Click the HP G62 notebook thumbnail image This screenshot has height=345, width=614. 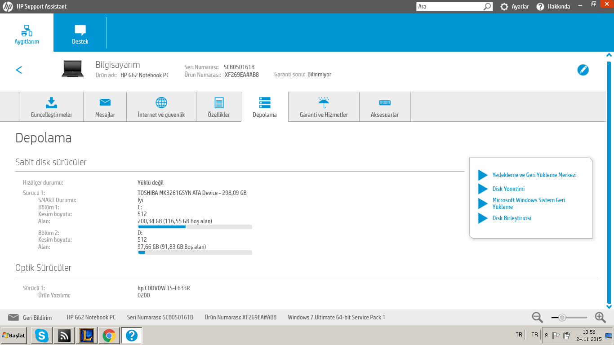[x=72, y=69]
